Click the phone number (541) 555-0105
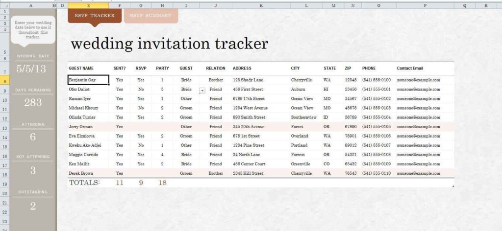 [x=376, y=127]
